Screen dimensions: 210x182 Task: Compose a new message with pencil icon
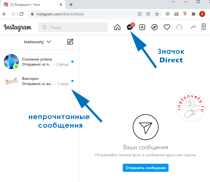[70, 42]
